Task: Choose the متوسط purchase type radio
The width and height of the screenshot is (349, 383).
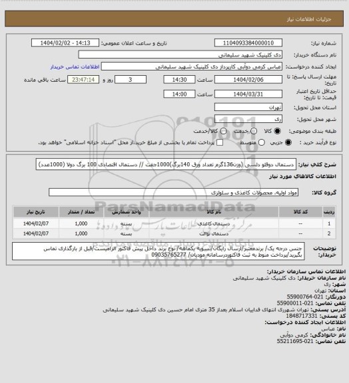Action: 262,142
